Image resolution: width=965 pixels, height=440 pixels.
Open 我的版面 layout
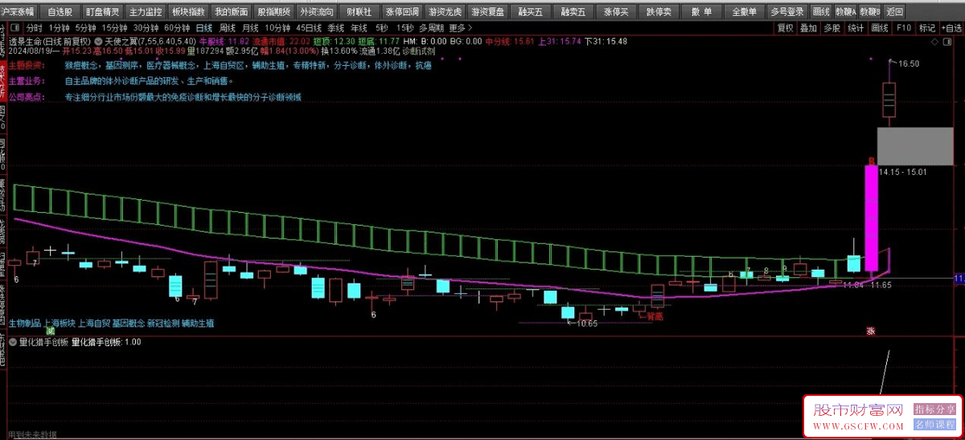tap(232, 12)
